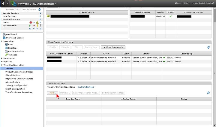The image size is (216, 127).
Task: Click the Local Sessions count
Action: tap(40, 16)
